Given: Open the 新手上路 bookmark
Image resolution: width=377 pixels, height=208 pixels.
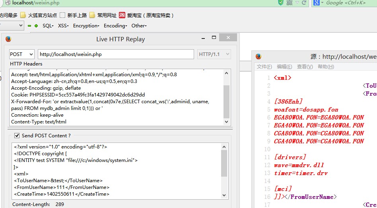Looking at the screenshot, I should tap(73, 15).
